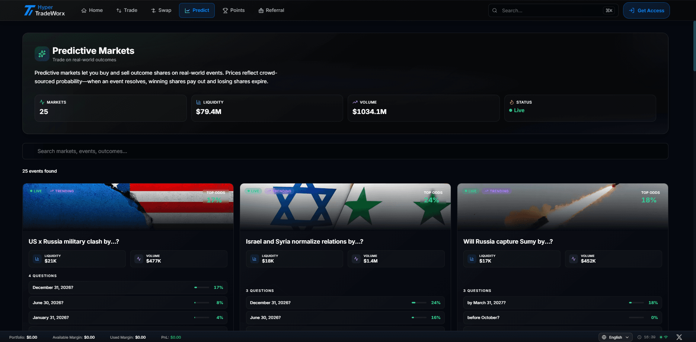Click the clock icon next to 16:39
Image resolution: width=696 pixels, height=342 pixels.
point(639,337)
